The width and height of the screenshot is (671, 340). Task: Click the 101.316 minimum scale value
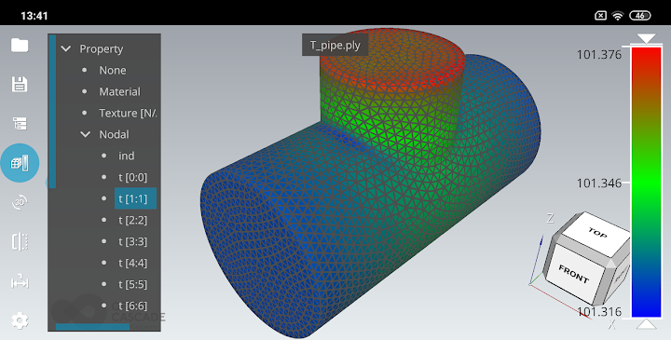coord(598,311)
